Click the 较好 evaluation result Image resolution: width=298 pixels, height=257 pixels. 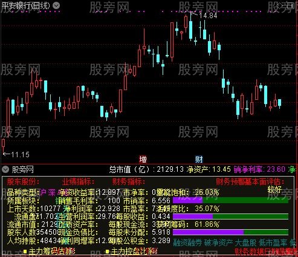274,189
